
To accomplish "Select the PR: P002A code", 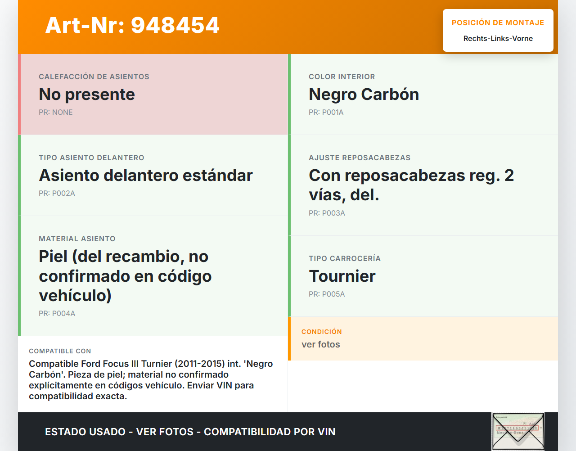I will coord(57,194).
